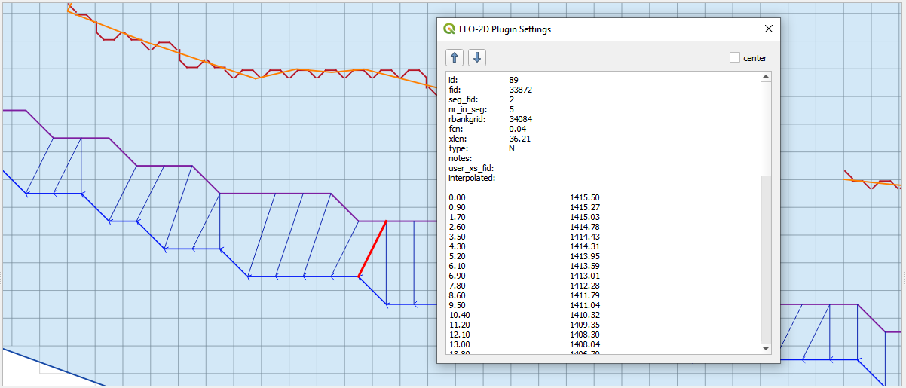Click the up arrow button in the dialog
906x388 pixels.
[x=455, y=57]
